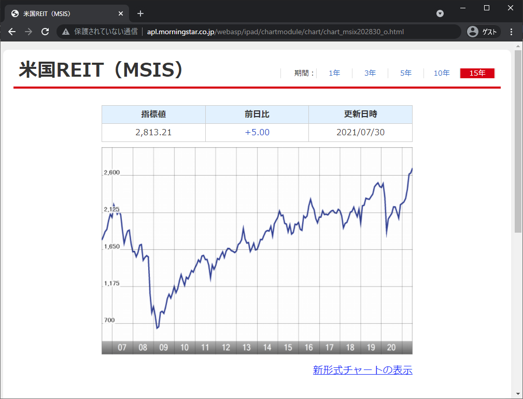Reload the current page
This screenshot has height=399, width=523.
(45, 32)
